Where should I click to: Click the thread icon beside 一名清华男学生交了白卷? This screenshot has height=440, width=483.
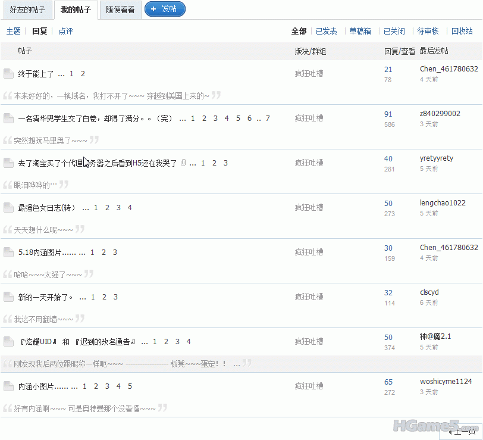click(x=8, y=118)
